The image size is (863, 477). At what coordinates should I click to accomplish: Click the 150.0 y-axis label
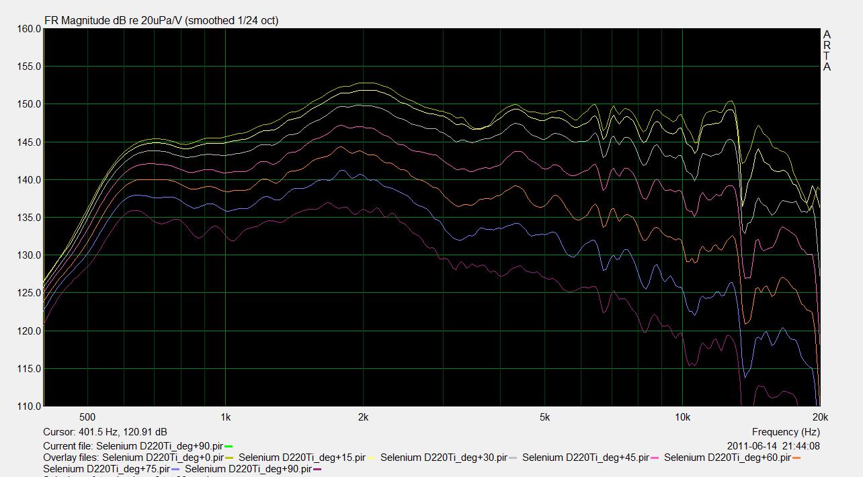click(28, 104)
